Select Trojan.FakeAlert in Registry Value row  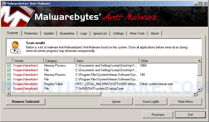(25, 84)
